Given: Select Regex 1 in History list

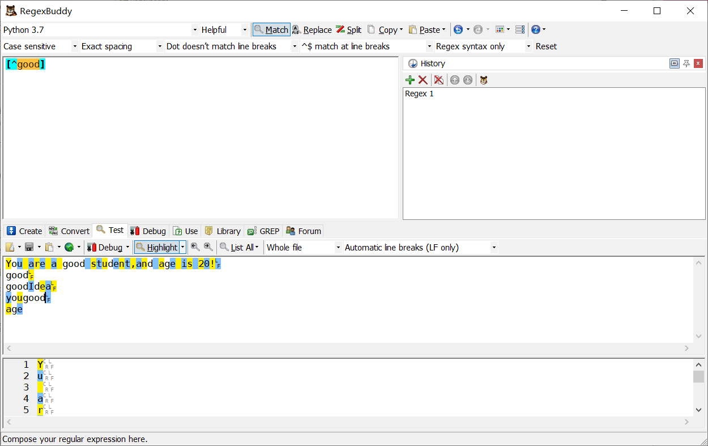Looking at the screenshot, I should [420, 94].
